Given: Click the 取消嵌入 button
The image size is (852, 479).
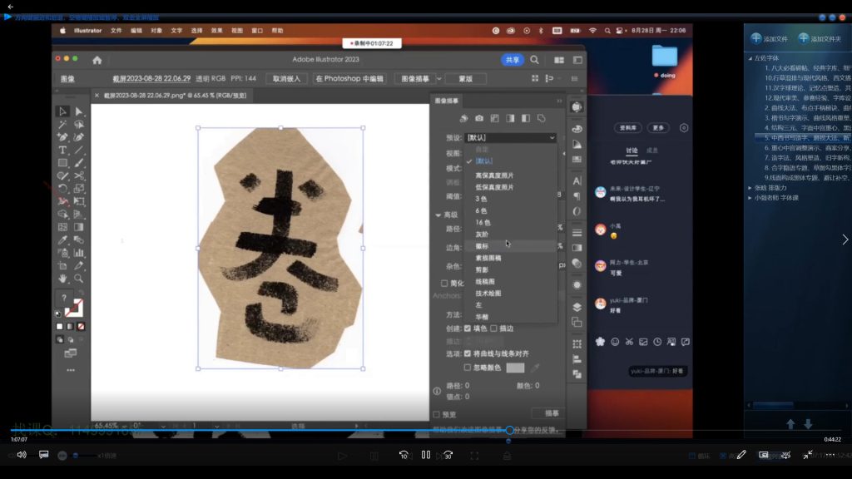Looking at the screenshot, I should click(x=286, y=78).
